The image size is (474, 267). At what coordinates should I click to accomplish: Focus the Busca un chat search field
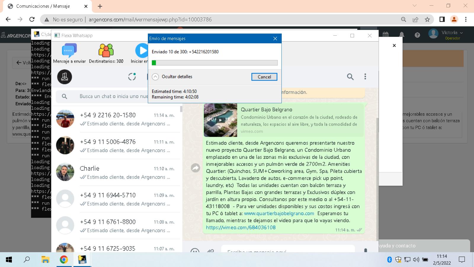pyautogui.click(x=114, y=96)
